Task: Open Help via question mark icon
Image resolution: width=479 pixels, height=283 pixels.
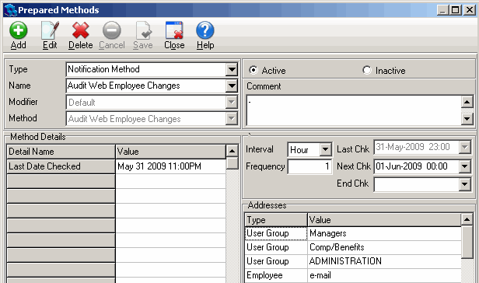Action: (205, 30)
